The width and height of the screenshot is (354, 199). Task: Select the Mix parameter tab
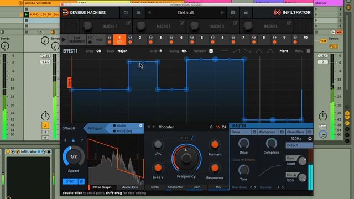tap(218, 187)
